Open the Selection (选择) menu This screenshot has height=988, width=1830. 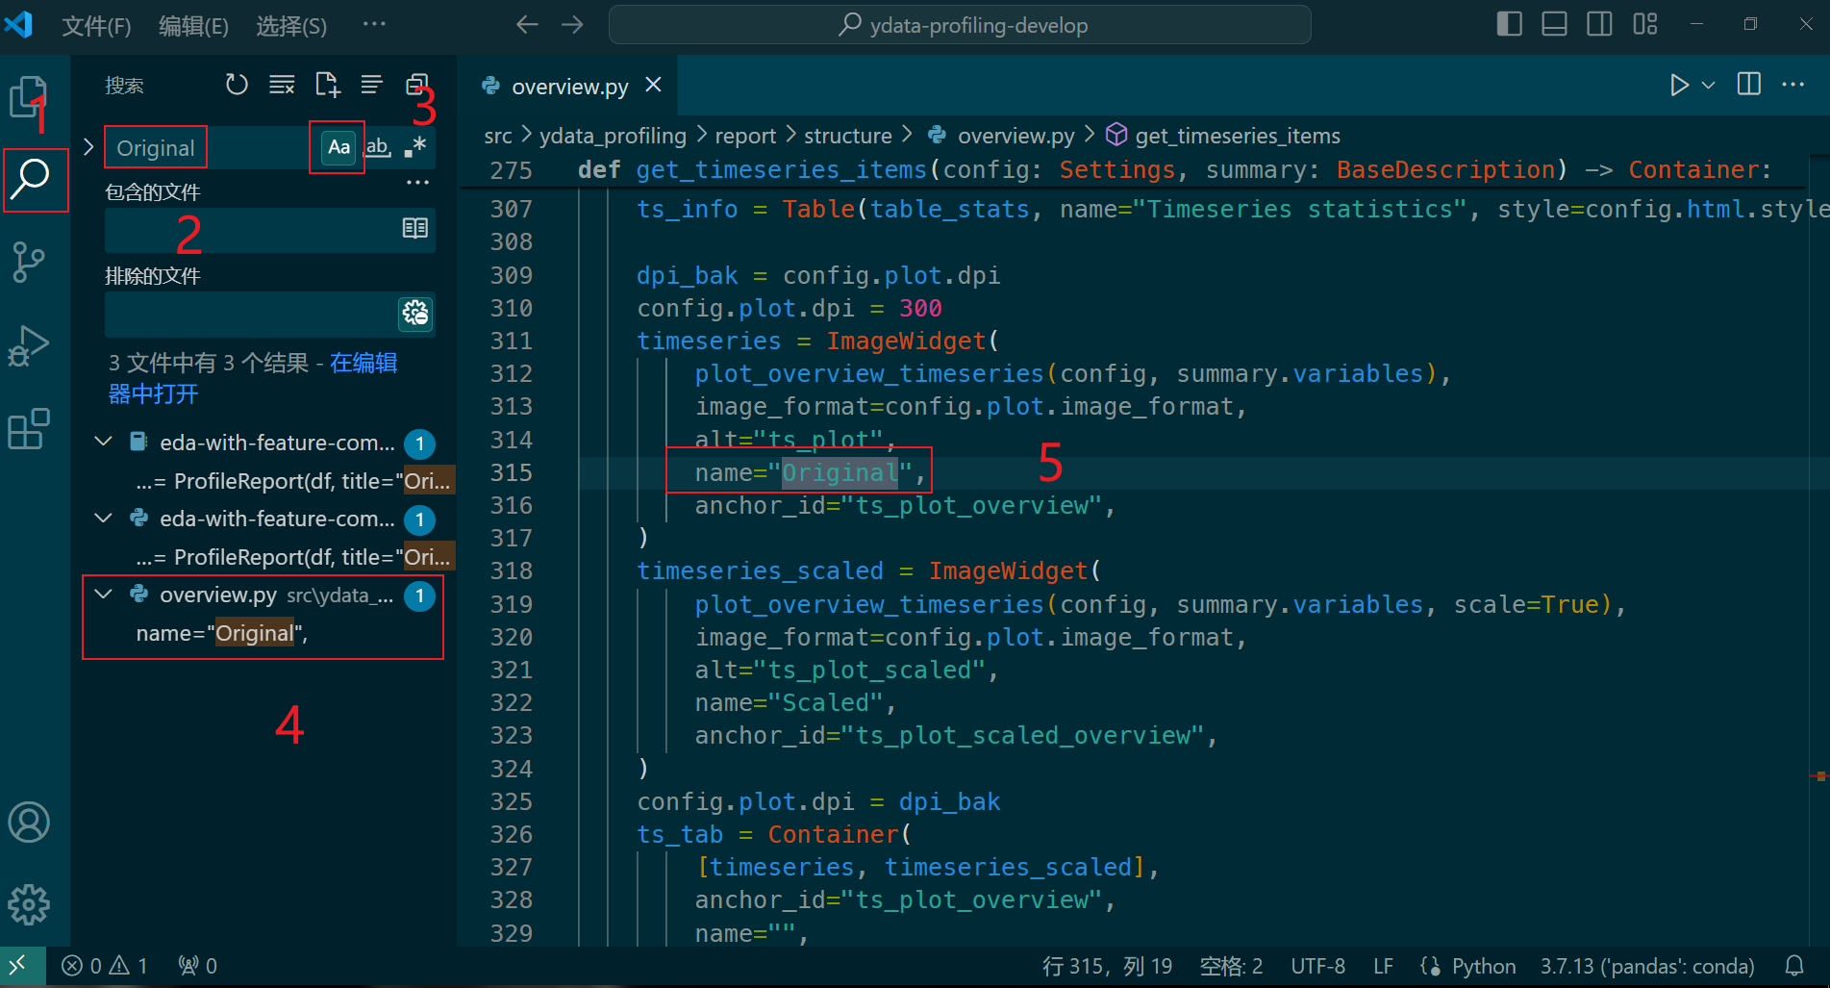(x=291, y=26)
